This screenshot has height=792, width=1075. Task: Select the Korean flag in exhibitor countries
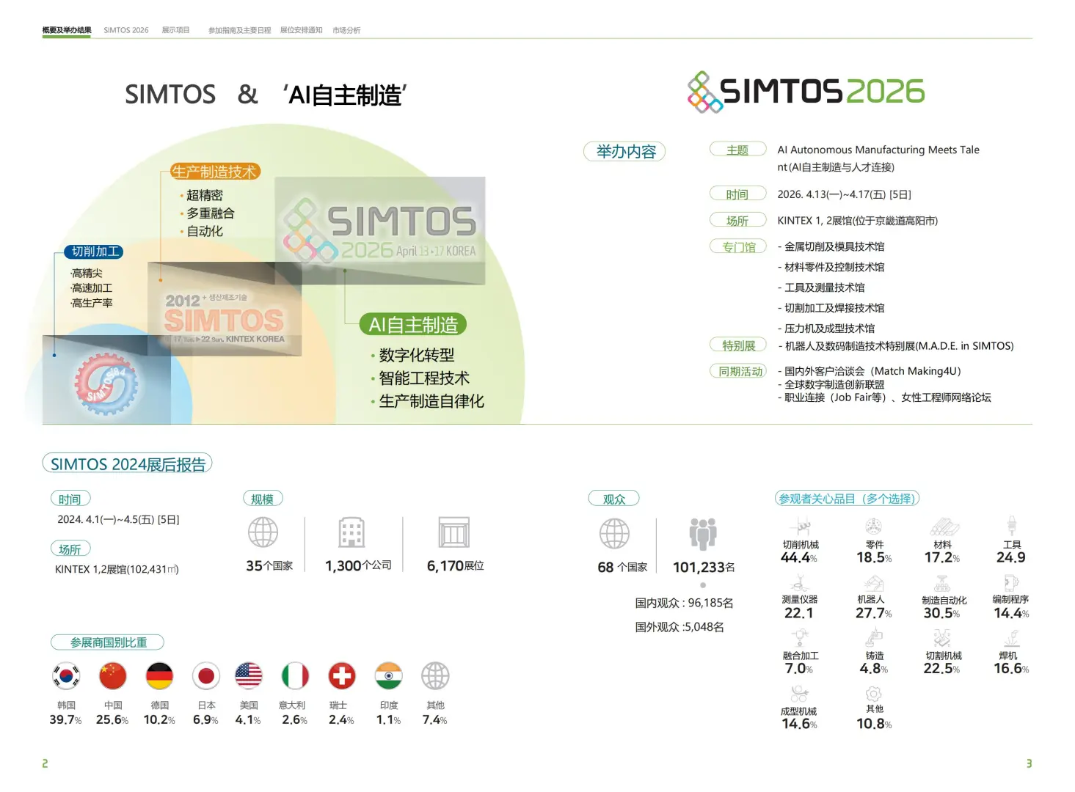66,676
